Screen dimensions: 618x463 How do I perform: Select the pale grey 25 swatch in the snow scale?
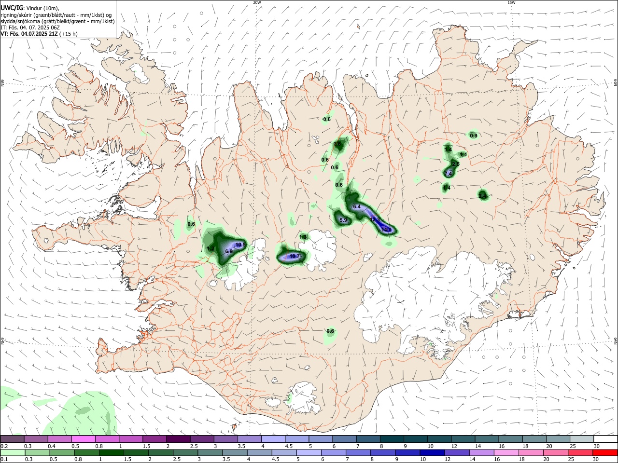pyautogui.click(x=582, y=439)
